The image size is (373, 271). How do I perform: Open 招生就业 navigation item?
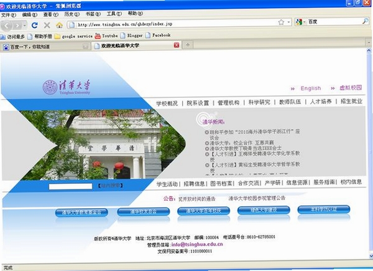[351, 102]
